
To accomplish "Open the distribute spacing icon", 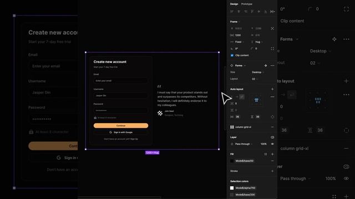I will tap(272, 12).
